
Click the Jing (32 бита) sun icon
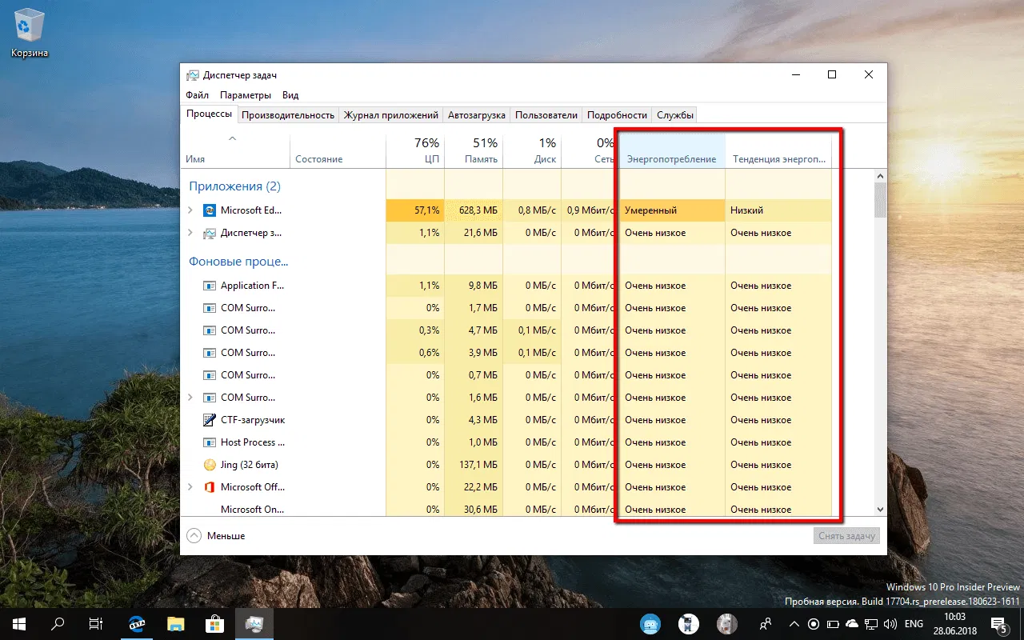[210, 465]
